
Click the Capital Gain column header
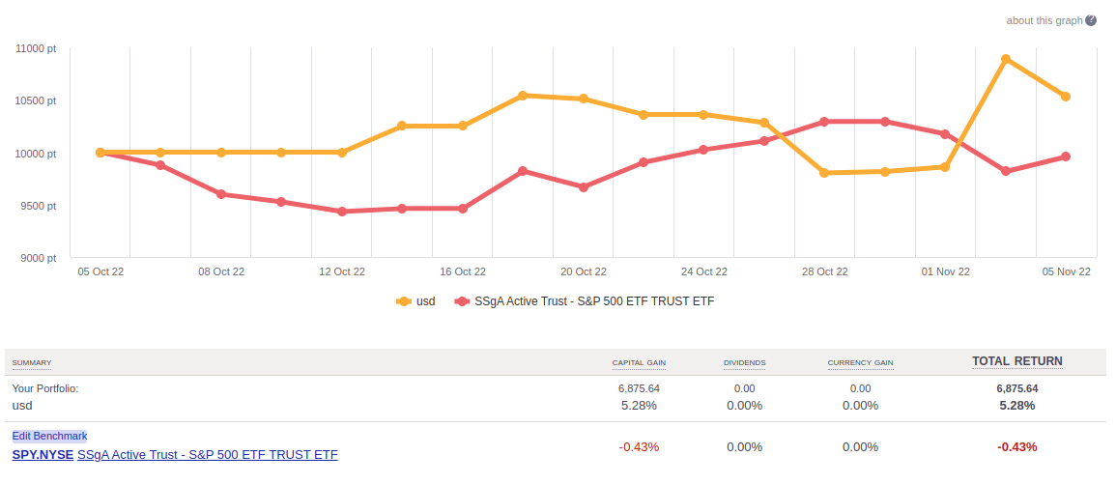pyautogui.click(x=639, y=363)
